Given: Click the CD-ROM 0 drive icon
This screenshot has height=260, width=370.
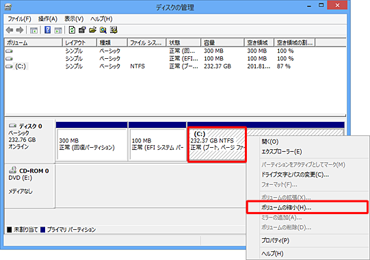Looking at the screenshot, I should [12, 170].
